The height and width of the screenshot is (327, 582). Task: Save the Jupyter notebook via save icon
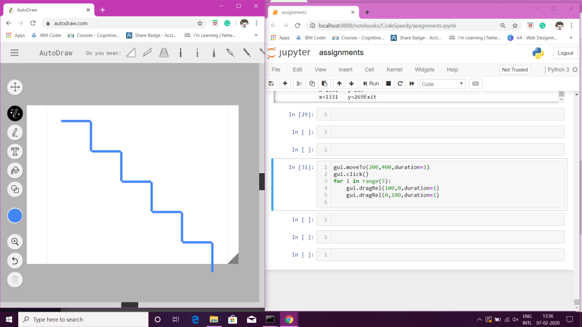271,83
